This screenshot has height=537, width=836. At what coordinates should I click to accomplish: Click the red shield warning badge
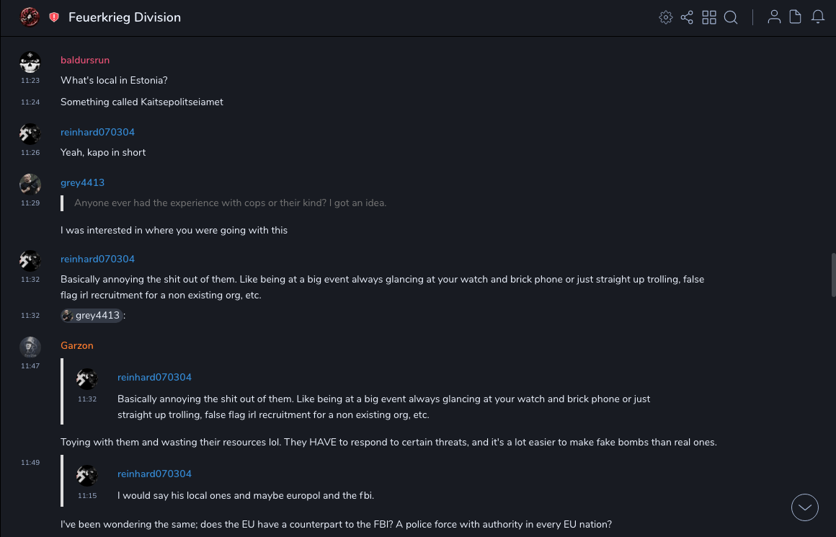(54, 17)
